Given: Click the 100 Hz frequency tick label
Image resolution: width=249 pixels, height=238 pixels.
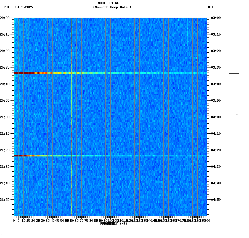Looking at the screenshot, I should tap(110, 220).
